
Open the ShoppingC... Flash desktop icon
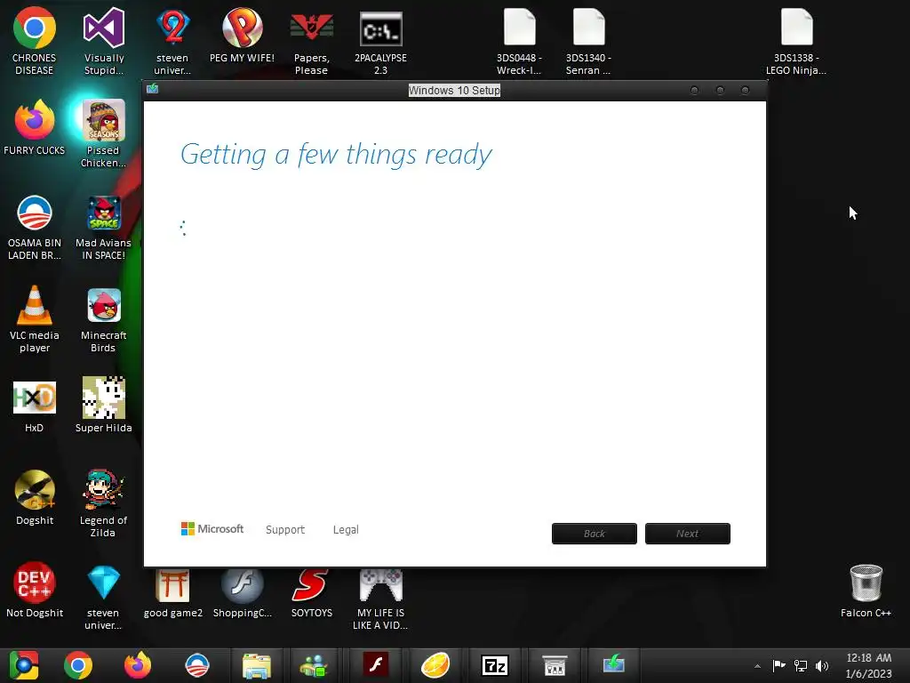point(242,585)
